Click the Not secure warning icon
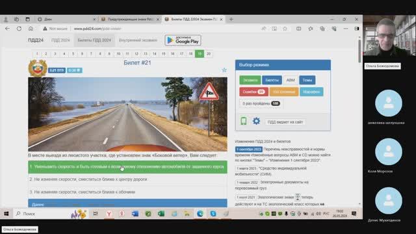 click(x=45, y=29)
